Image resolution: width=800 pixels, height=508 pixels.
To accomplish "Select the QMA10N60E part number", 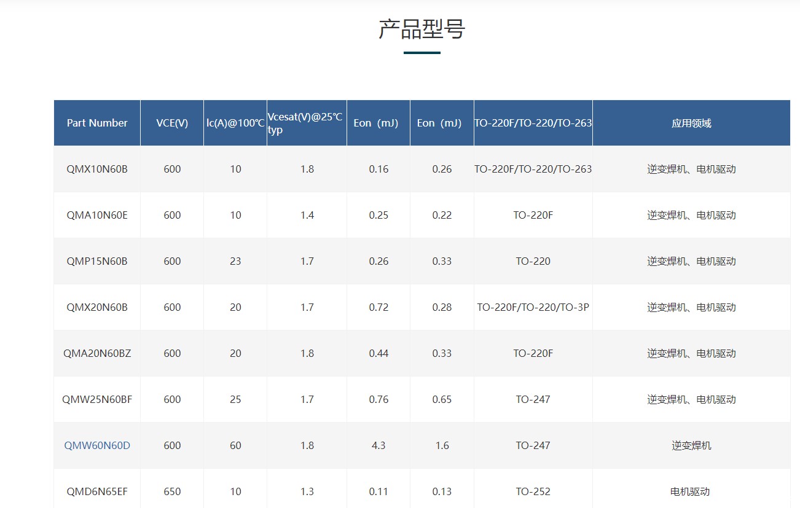I will [97, 215].
